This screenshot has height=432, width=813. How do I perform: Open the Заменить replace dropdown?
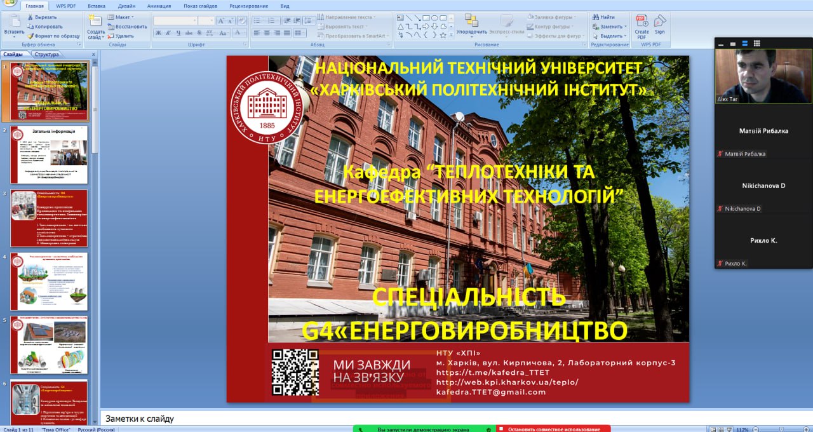611,27
